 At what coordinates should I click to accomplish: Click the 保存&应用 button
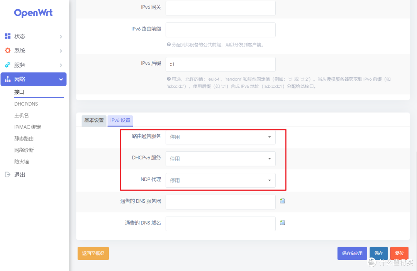352,253
